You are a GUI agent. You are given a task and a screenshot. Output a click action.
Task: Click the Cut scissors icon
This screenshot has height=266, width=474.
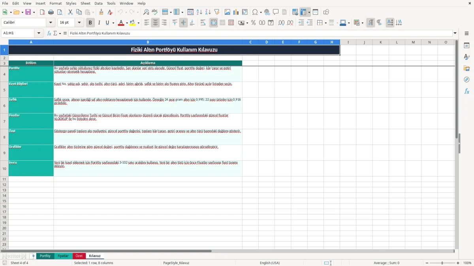(x=70, y=12)
